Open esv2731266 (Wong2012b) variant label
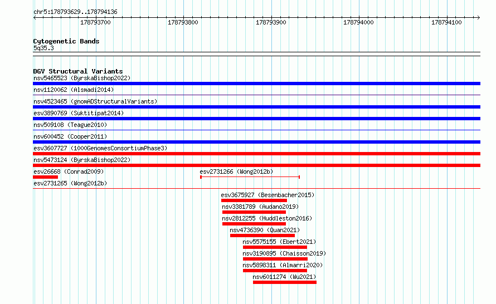496x304 pixels. pyautogui.click(x=236, y=171)
